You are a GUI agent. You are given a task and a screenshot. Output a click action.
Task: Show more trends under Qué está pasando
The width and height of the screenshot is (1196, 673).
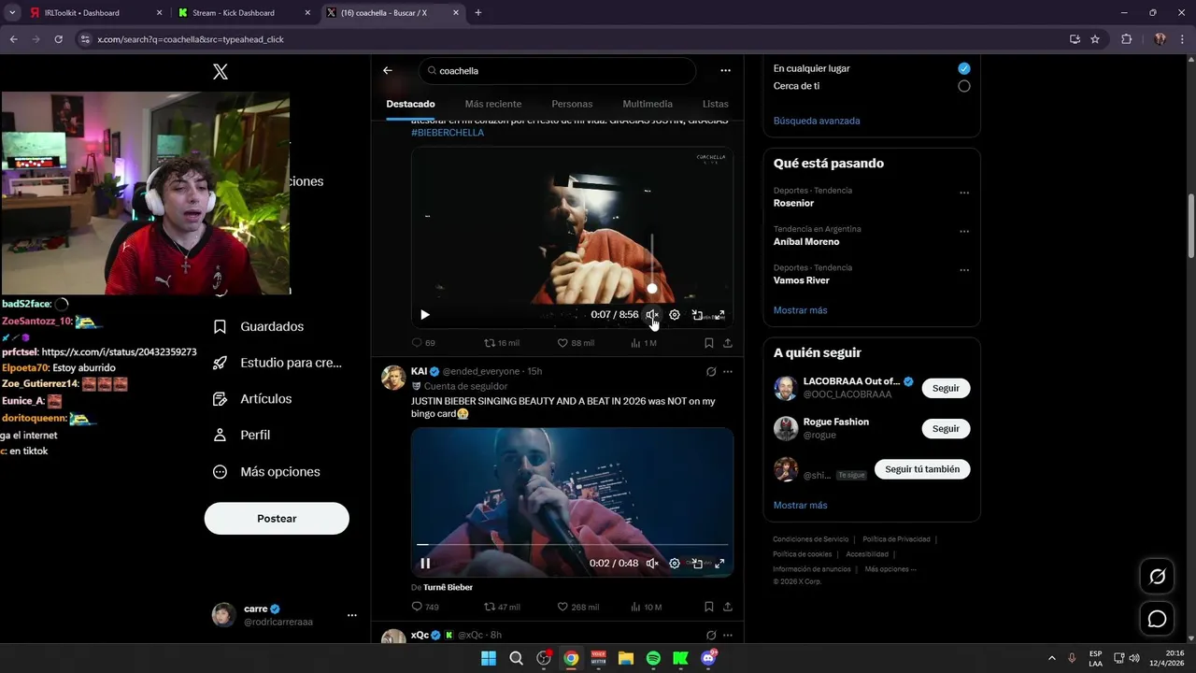(x=800, y=310)
